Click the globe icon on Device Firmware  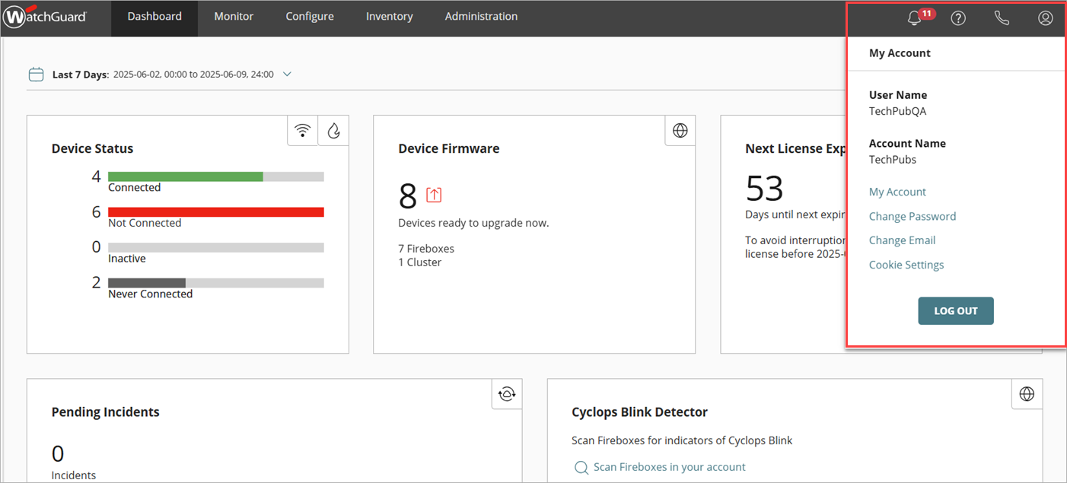(680, 131)
